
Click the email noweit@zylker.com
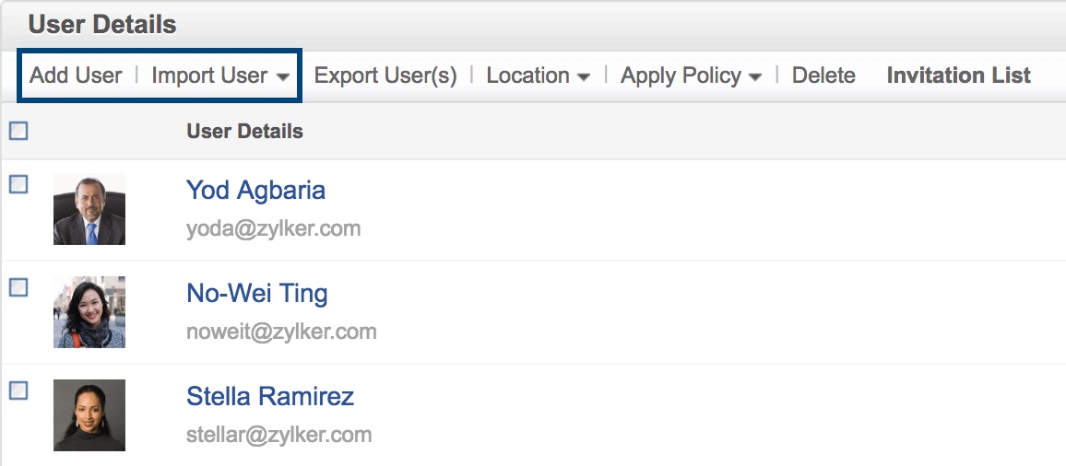pos(281,332)
